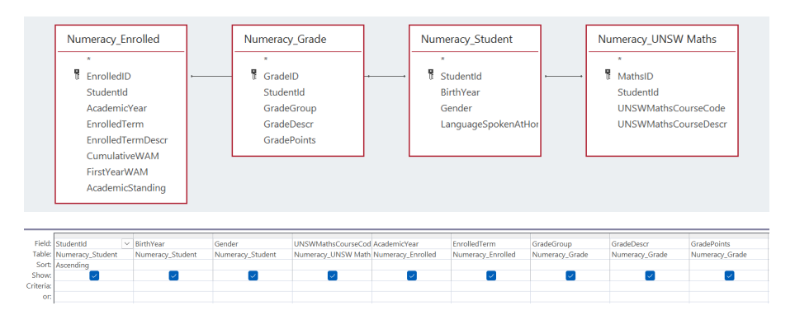Toggle the Show checkbox under Gender
The width and height of the screenshot is (795, 334).
coord(253,275)
